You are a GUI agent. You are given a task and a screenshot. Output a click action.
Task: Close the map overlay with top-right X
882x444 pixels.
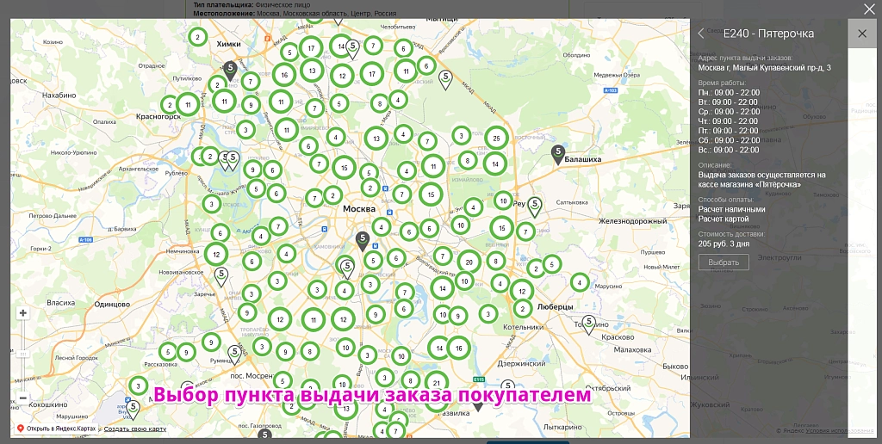pyautogui.click(x=869, y=9)
